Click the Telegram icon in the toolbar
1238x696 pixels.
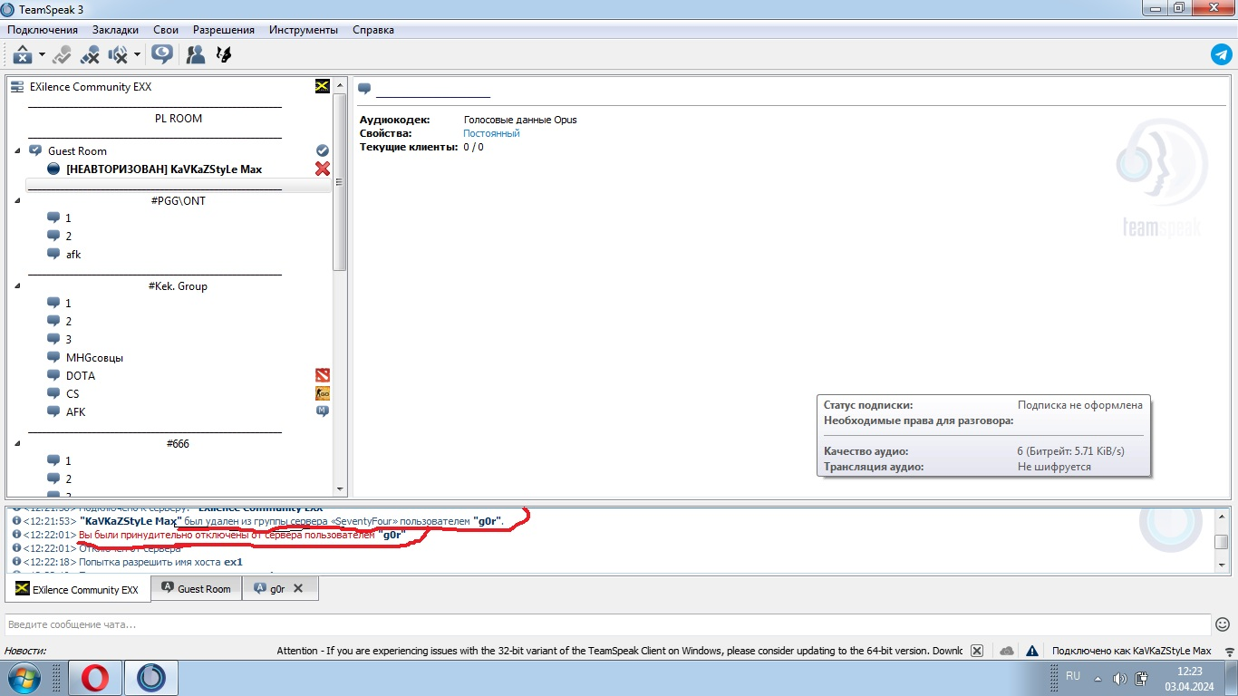pyautogui.click(x=1221, y=54)
